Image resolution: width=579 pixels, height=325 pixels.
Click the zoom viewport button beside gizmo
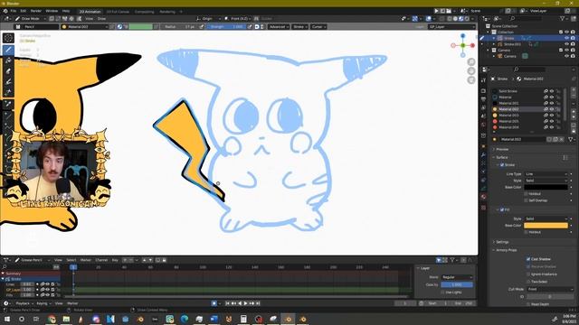[x=471, y=62]
